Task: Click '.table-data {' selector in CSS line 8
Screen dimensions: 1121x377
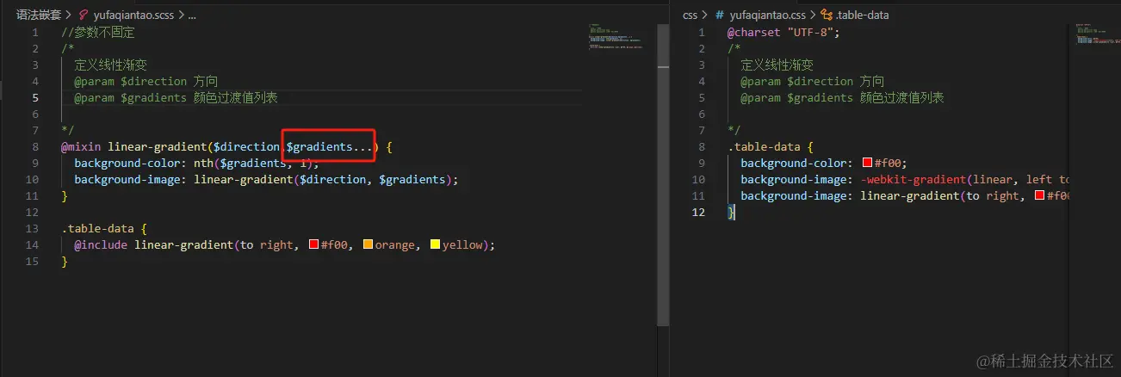Action: click(770, 146)
